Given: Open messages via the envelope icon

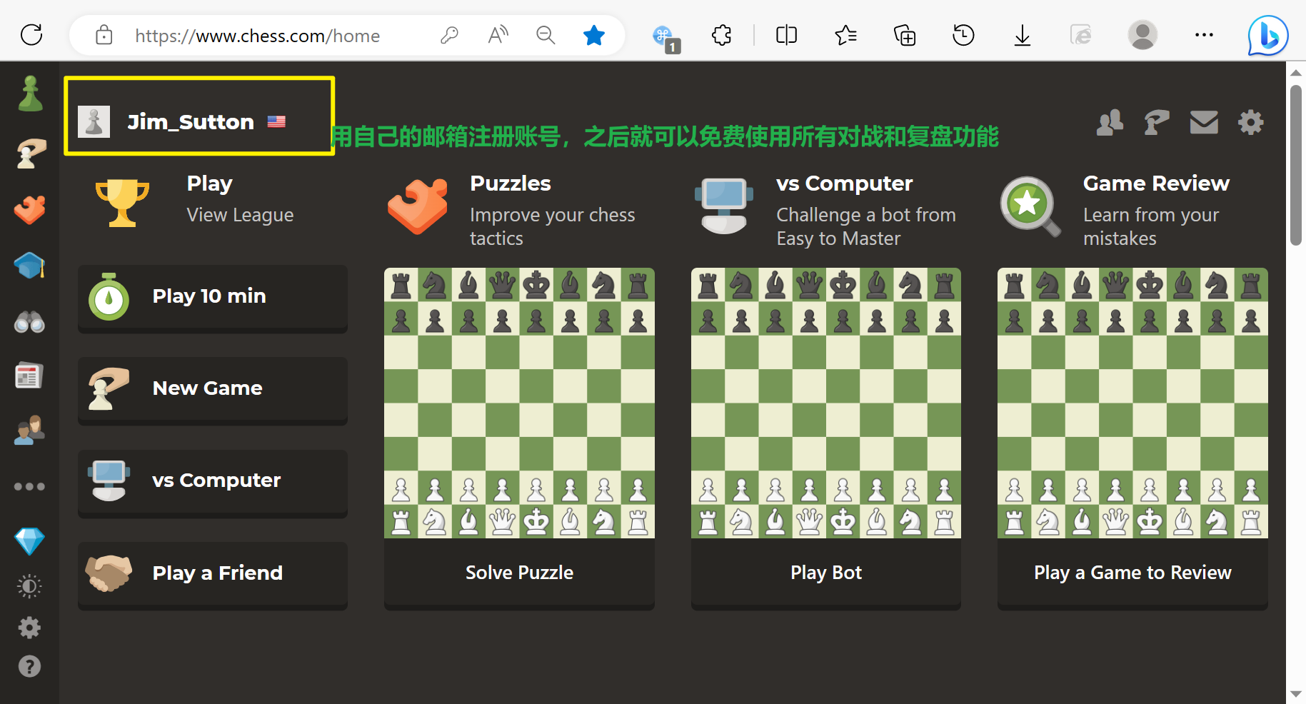Looking at the screenshot, I should point(1204,122).
